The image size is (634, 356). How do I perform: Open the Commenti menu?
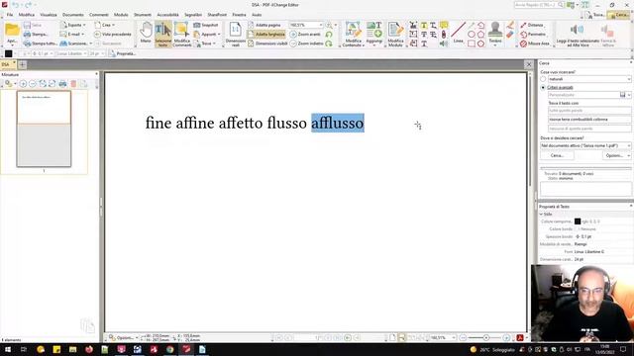click(99, 15)
